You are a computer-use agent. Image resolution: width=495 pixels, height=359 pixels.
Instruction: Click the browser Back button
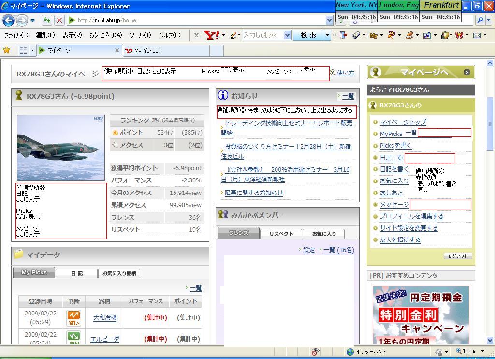coord(8,20)
